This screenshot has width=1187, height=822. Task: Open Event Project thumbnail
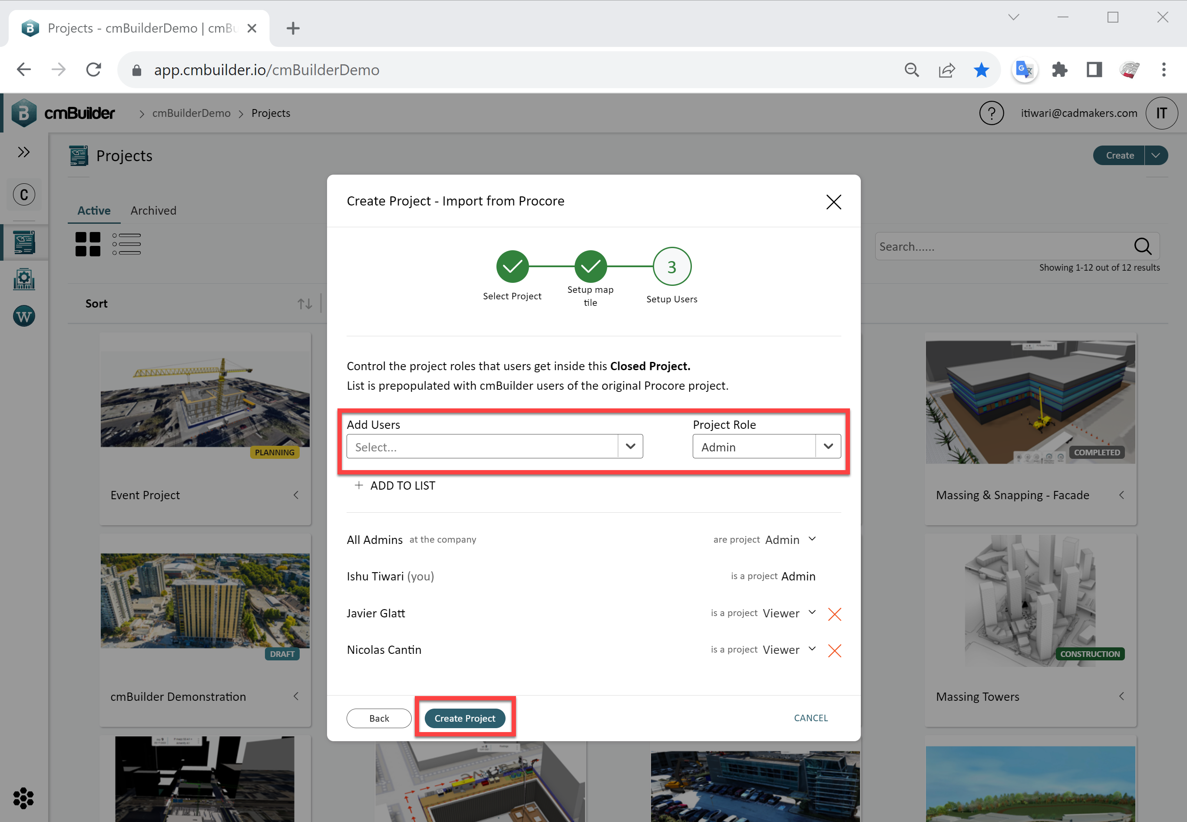pyautogui.click(x=205, y=399)
